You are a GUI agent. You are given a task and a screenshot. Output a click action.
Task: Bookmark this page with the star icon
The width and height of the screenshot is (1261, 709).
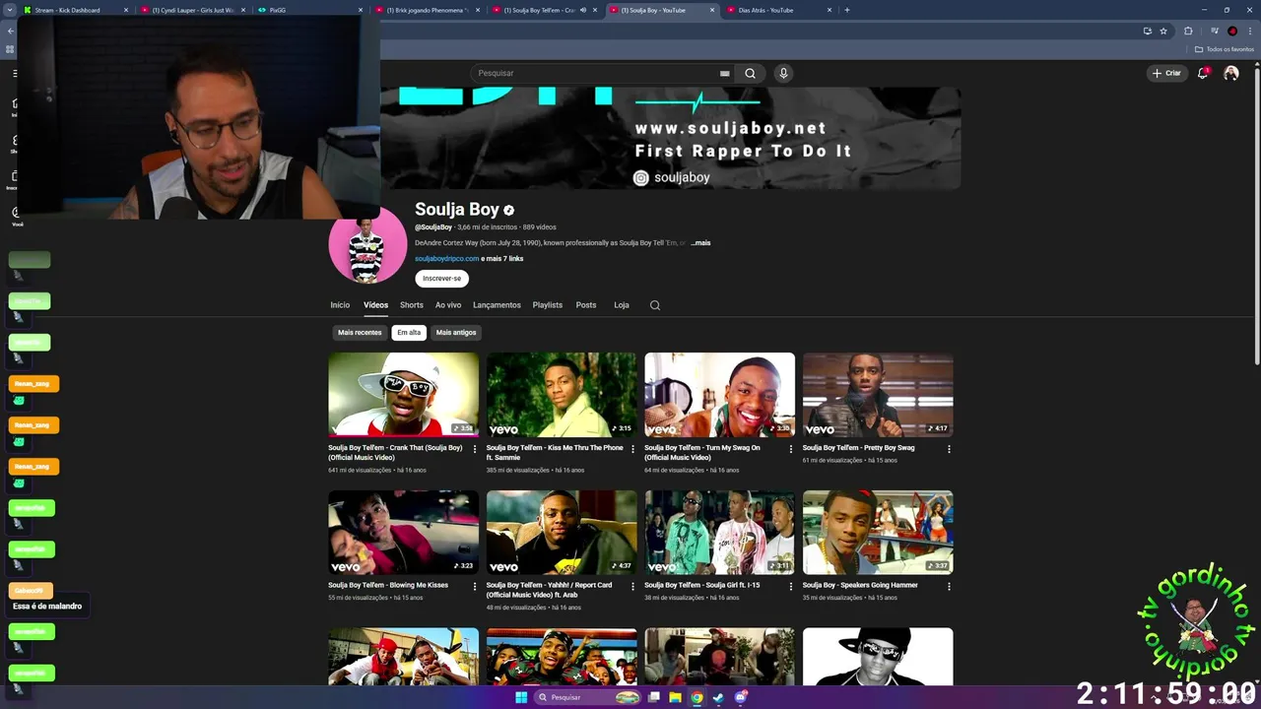1163,31
